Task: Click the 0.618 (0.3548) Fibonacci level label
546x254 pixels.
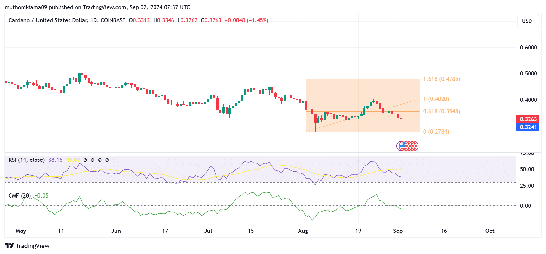Action: [441, 111]
